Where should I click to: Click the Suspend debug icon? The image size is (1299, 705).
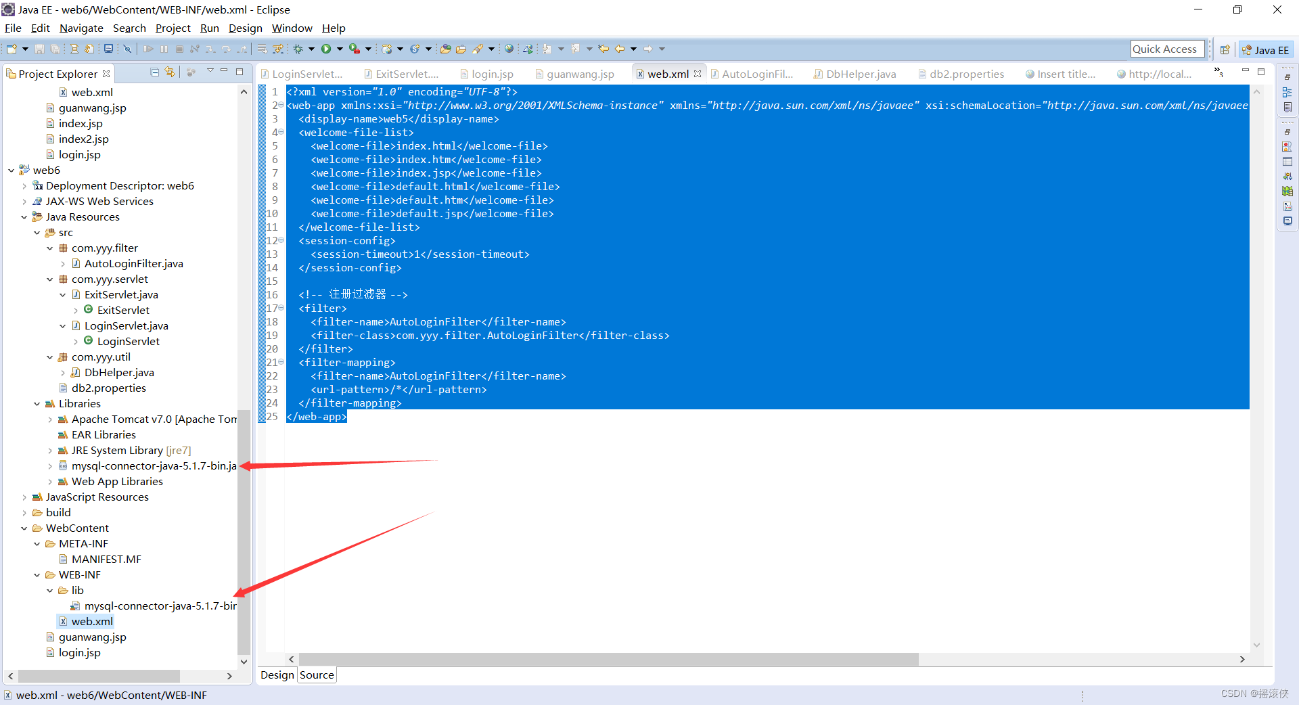click(x=164, y=49)
